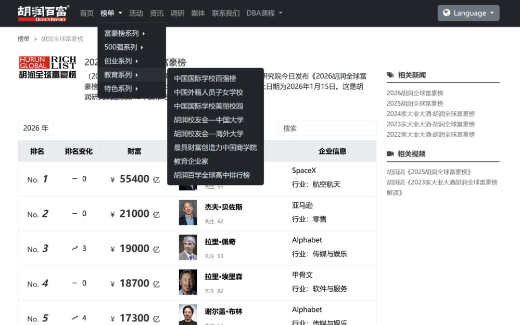Click the rank No. 1 cell

pyautogui.click(x=37, y=179)
